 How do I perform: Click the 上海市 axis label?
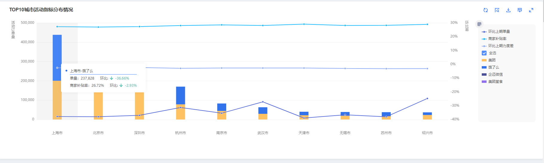point(57,133)
